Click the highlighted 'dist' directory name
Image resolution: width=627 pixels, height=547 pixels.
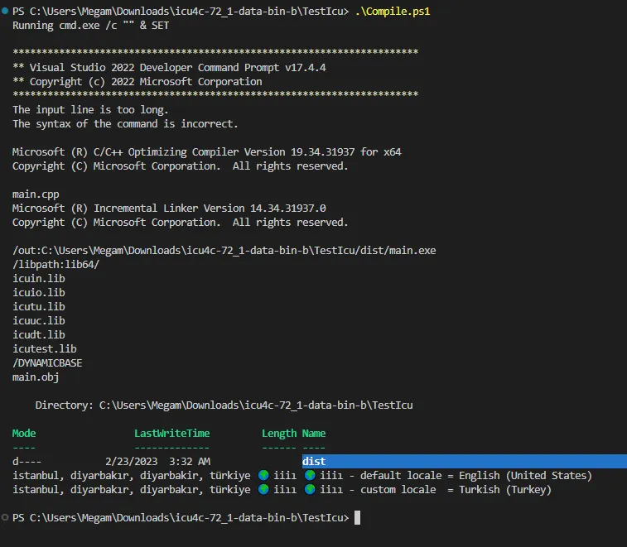tap(314, 462)
